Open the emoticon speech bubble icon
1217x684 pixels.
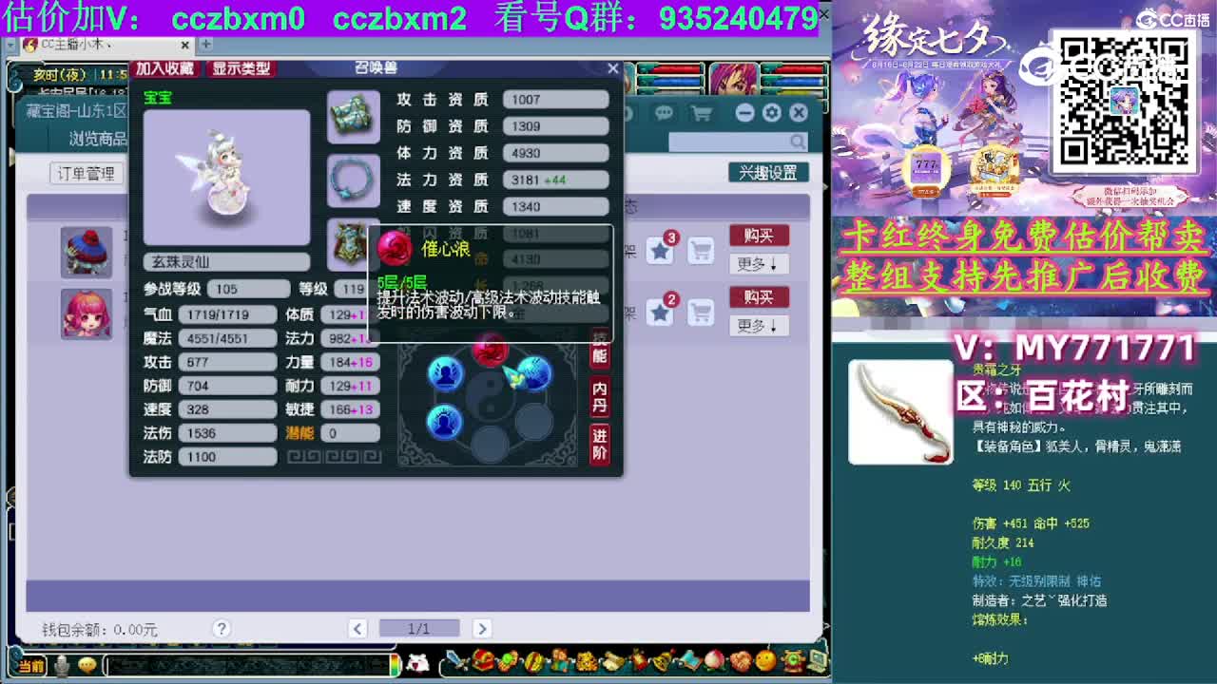(87, 665)
